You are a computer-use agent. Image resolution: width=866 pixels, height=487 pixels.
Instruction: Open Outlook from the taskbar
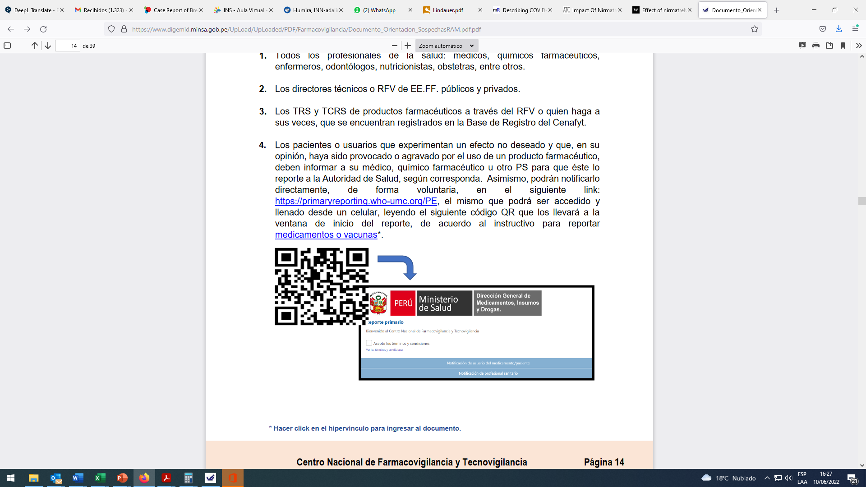pyautogui.click(x=56, y=478)
